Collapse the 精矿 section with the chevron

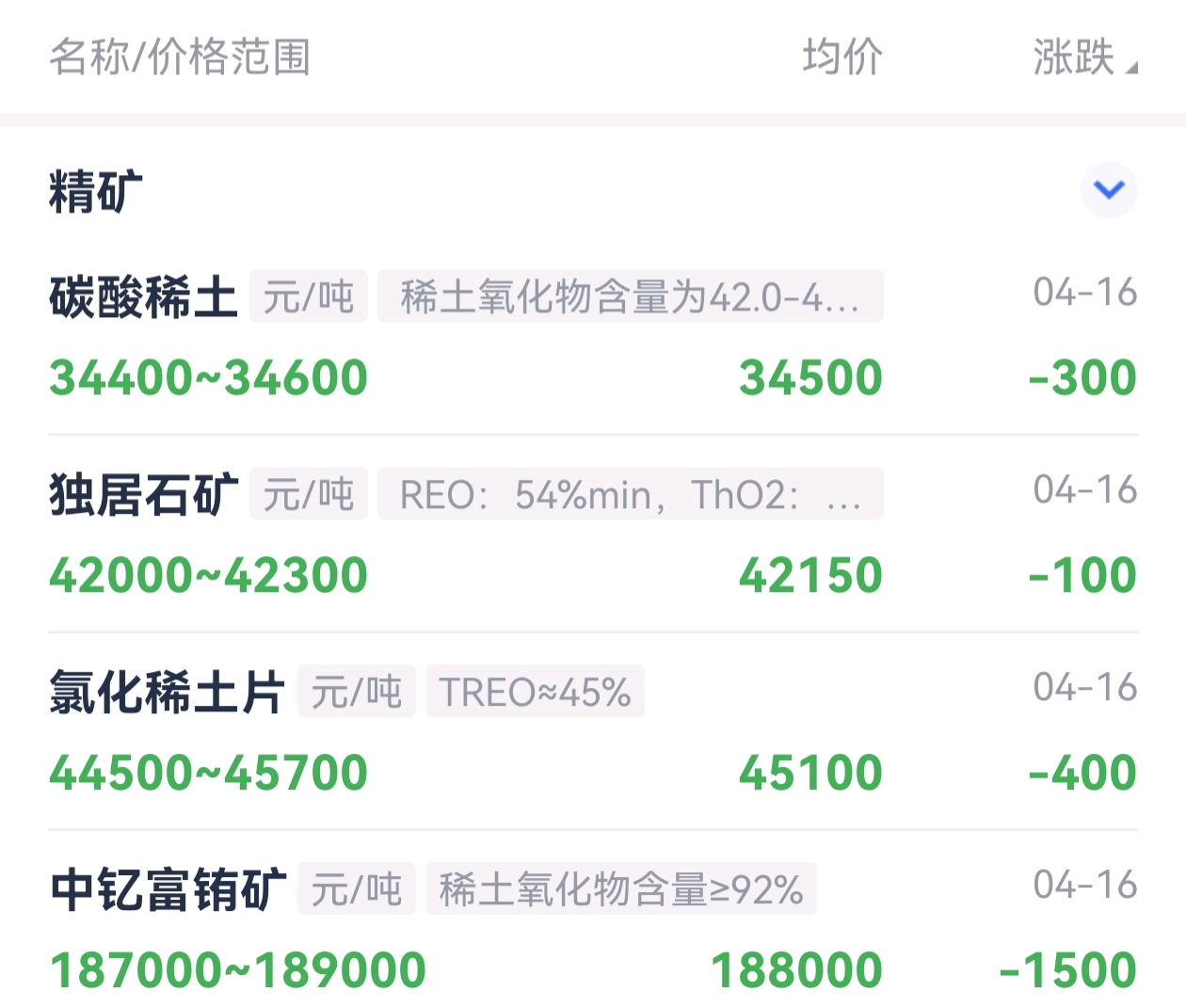click(x=1109, y=190)
